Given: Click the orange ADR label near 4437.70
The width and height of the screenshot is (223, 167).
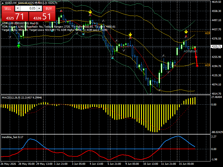Looking at the screenshot, I should point(207,33).
